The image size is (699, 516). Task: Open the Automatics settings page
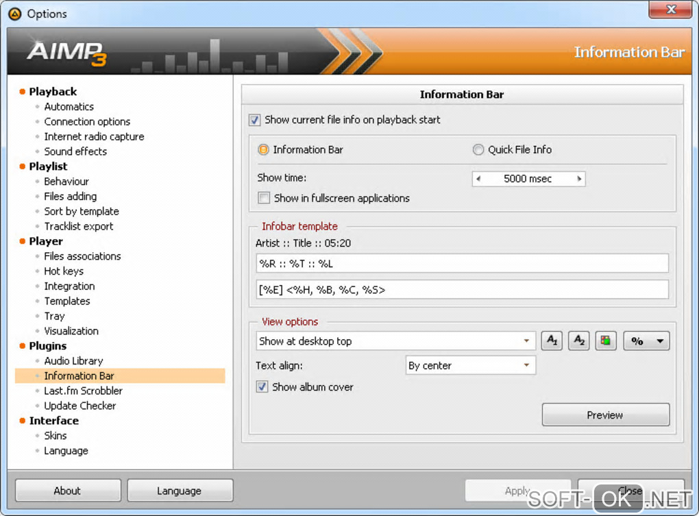pos(69,106)
